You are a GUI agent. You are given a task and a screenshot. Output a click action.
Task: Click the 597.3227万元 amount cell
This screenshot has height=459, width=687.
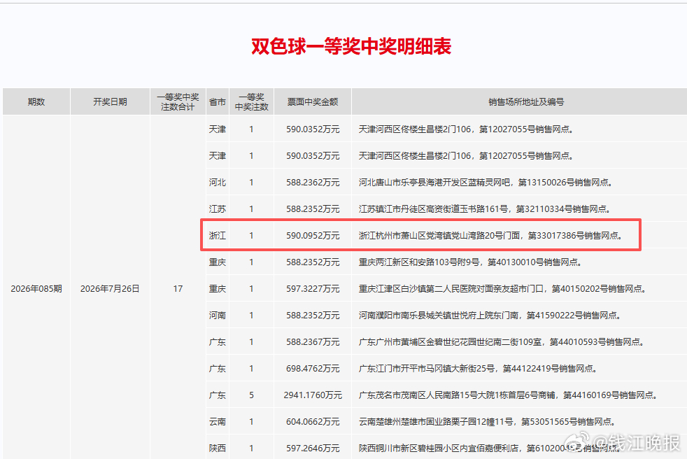[x=313, y=288]
